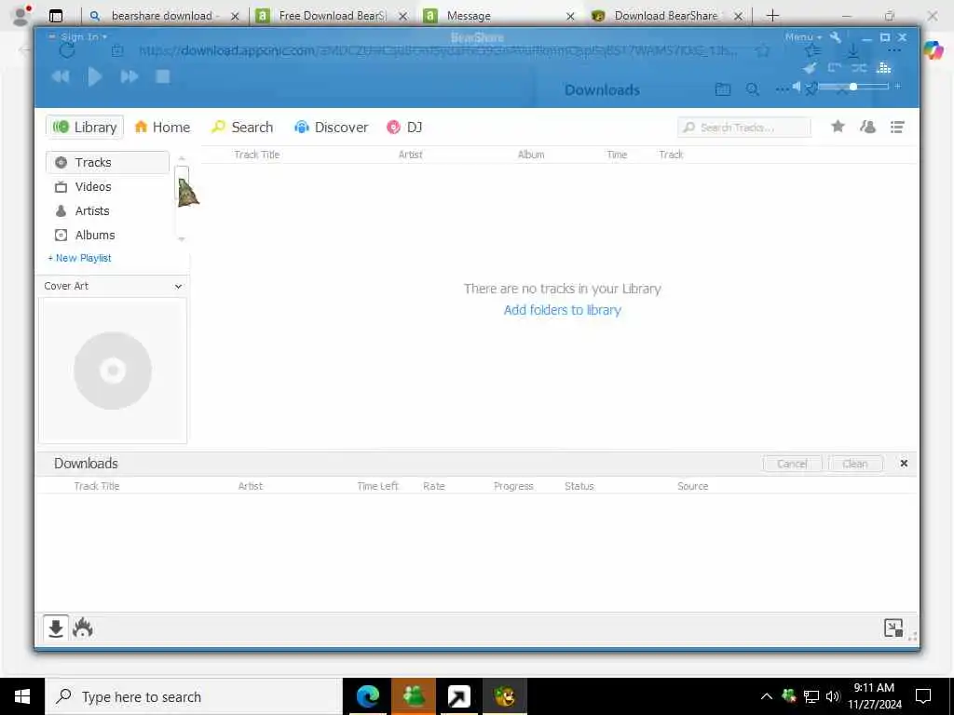Sort downloads by Status column
The image size is (954, 715).
pyautogui.click(x=579, y=486)
